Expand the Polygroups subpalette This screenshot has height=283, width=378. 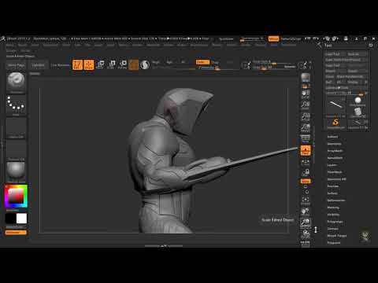pyautogui.click(x=335, y=222)
